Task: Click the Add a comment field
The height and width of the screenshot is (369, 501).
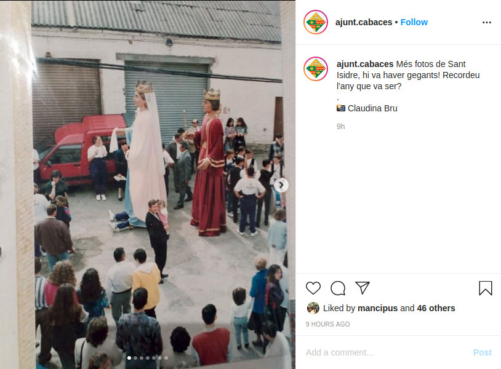Action: pos(387,352)
